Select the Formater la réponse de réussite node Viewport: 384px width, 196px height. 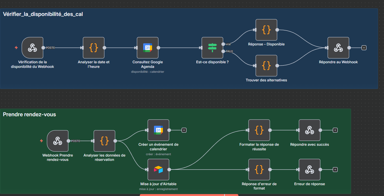[x=259, y=130]
